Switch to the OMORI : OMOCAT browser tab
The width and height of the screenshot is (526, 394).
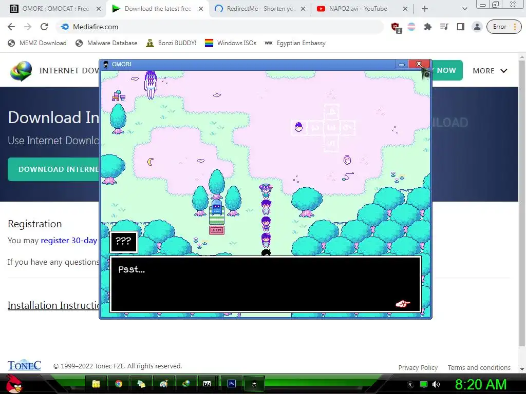(x=55, y=9)
